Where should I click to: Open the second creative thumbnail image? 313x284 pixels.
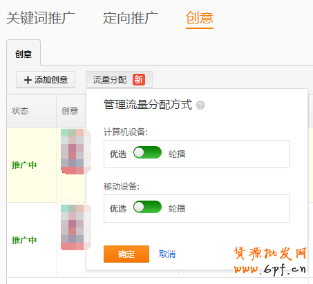point(76,227)
